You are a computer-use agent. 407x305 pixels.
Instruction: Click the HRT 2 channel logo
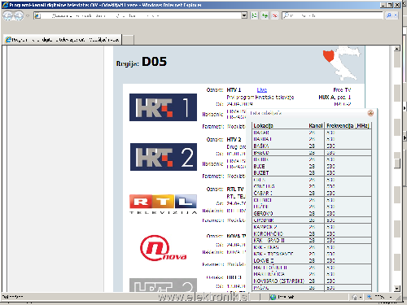(164, 157)
